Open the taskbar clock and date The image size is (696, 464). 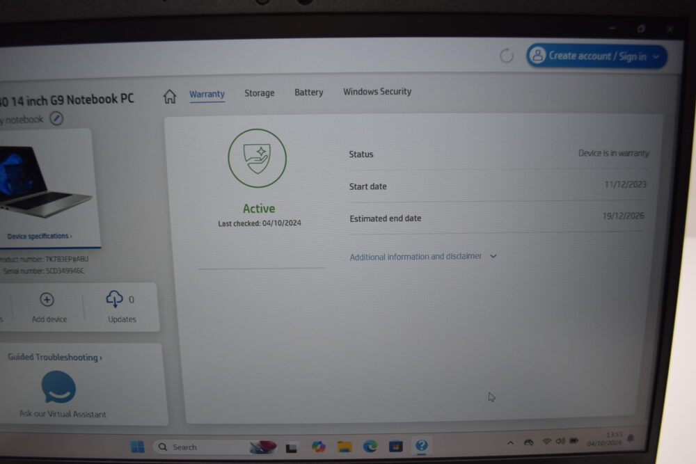[x=605, y=439]
